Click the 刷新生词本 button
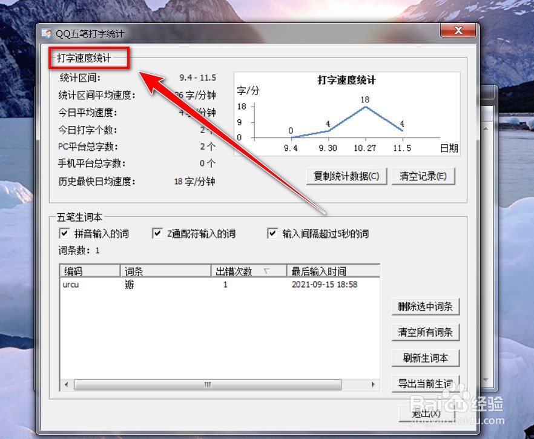Screen dimensions: 534x439 426,358
